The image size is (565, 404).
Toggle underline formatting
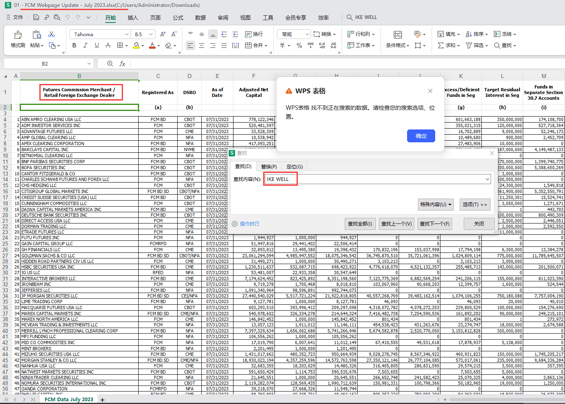click(97, 45)
